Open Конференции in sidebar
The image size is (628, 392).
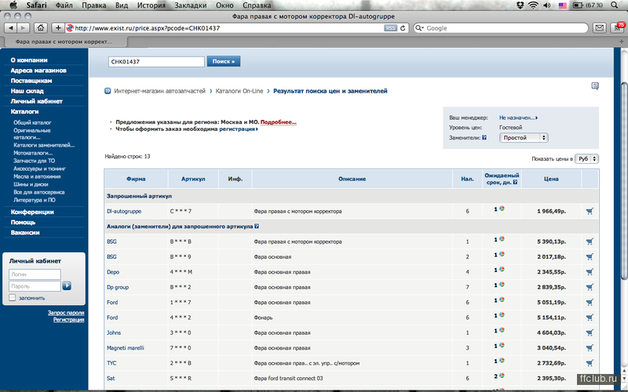coord(32,212)
